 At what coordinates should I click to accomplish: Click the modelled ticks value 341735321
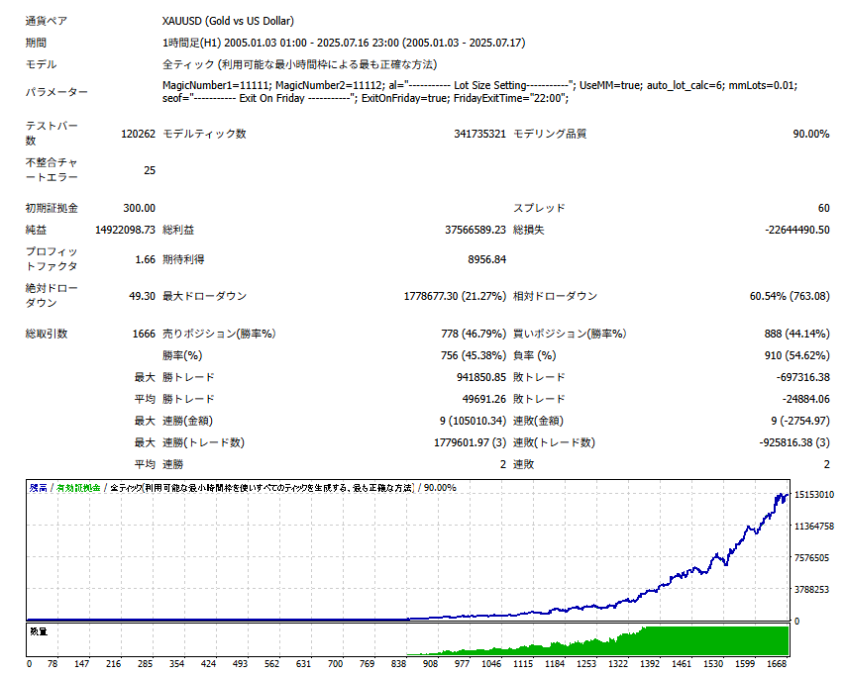tap(479, 134)
